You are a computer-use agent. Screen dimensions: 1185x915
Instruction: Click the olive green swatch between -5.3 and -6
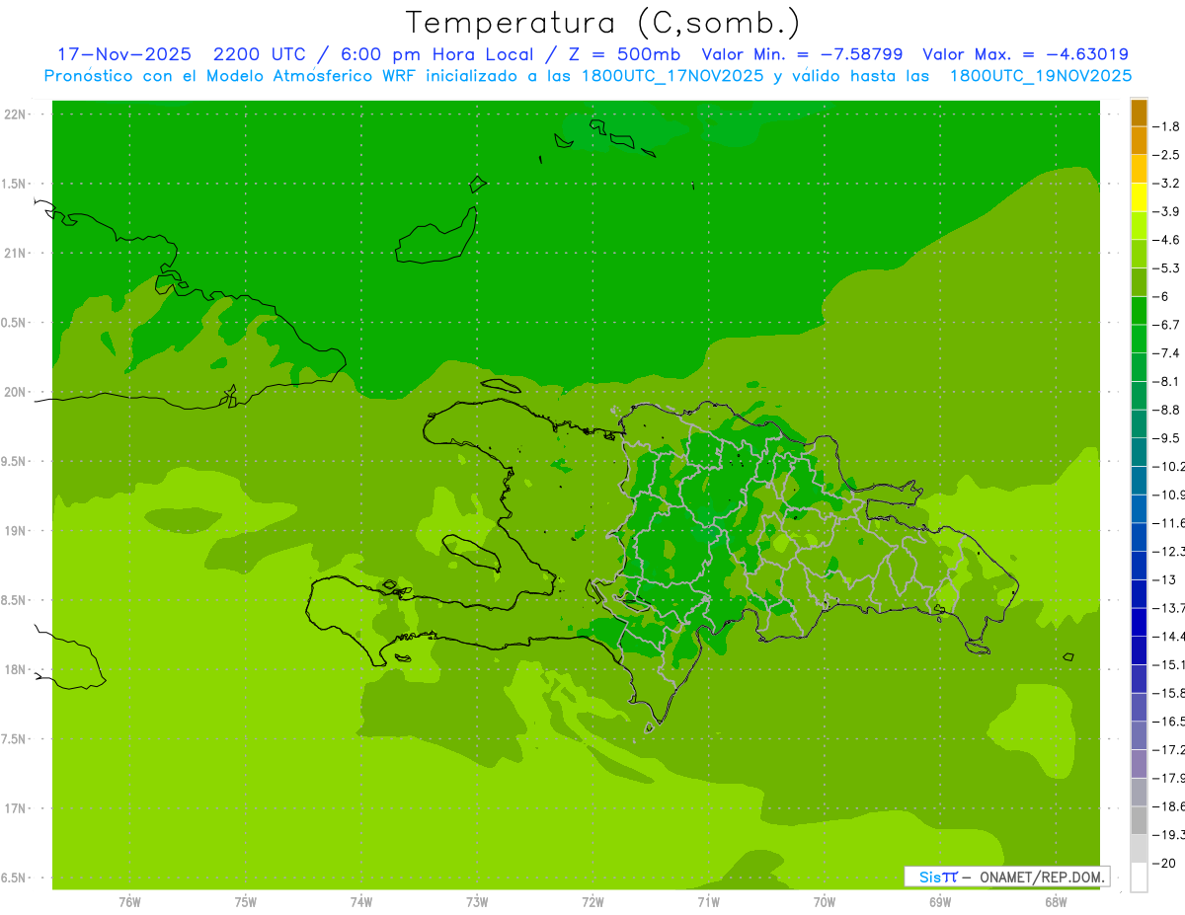point(1139,282)
